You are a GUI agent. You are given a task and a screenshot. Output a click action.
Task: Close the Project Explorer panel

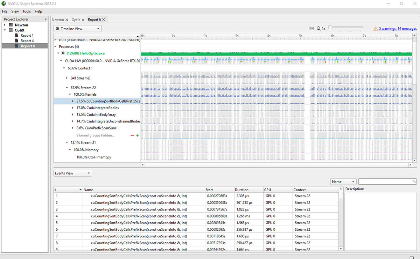coord(45,19)
